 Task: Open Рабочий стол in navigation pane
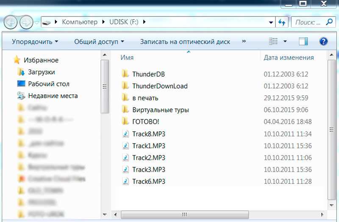tap(49, 84)
